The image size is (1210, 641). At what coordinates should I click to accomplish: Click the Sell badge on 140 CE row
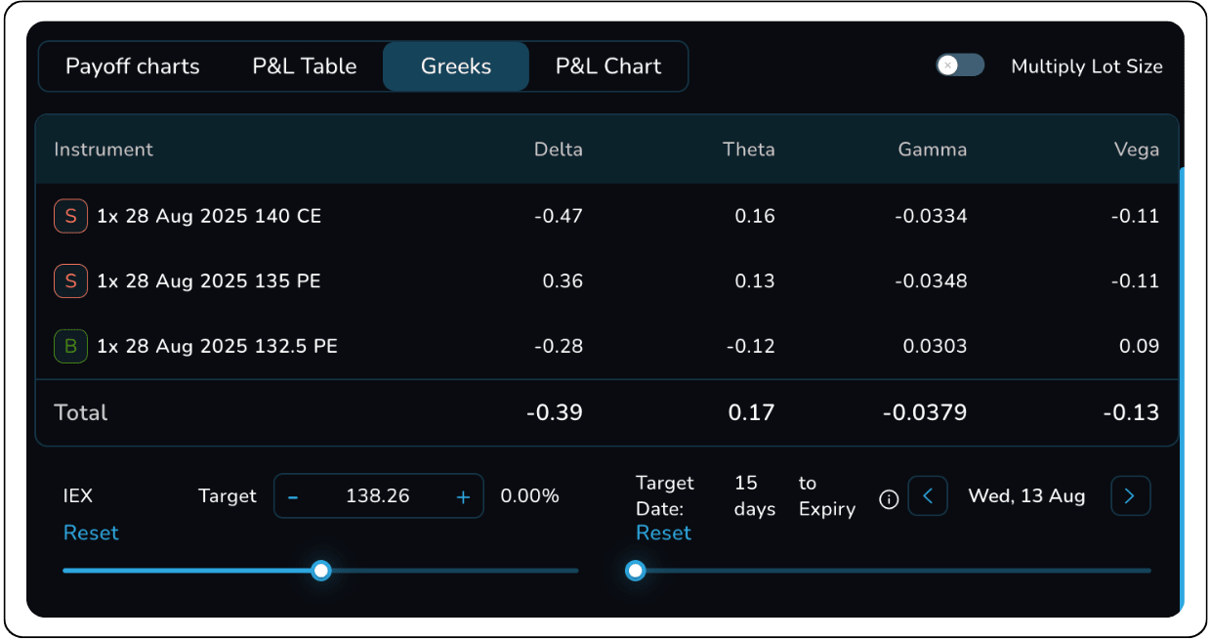coord(70,216)
